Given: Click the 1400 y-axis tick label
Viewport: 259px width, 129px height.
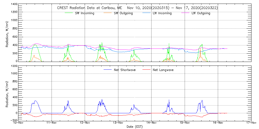Looking at the screenshot, I should coord(14,5).
